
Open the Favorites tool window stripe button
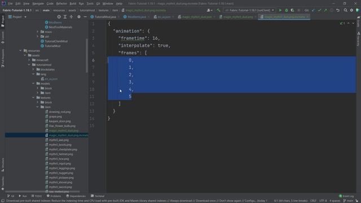3,183
